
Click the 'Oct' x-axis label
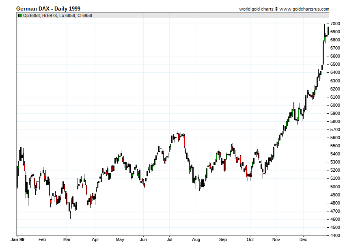250,240
